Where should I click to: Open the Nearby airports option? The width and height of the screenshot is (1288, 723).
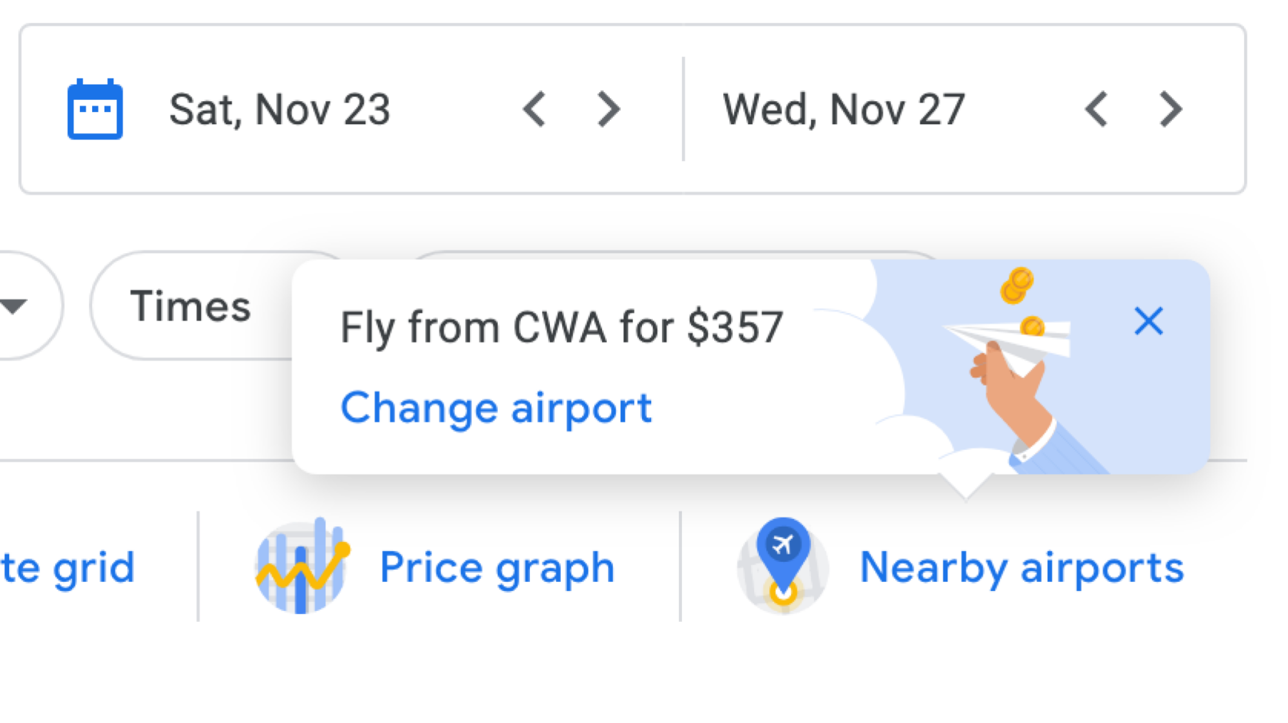coord(1022,568)
